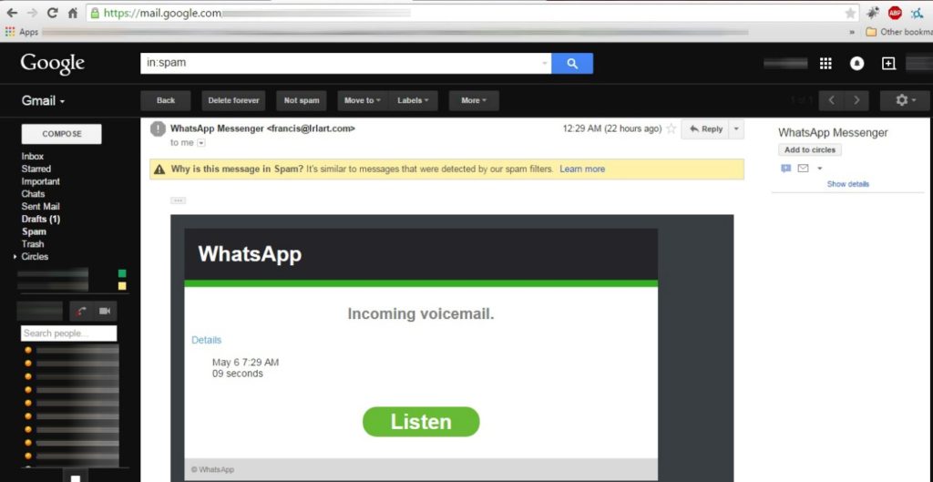The height and width of the screenshot is (482, 933).
Task: Click Add to circles button
Action: 809,150
